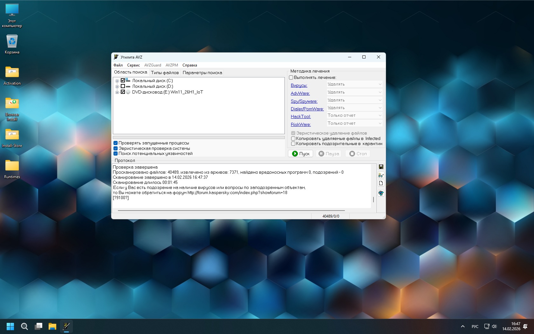Enable the Выполнять лечение checkbox

point(291,78)
